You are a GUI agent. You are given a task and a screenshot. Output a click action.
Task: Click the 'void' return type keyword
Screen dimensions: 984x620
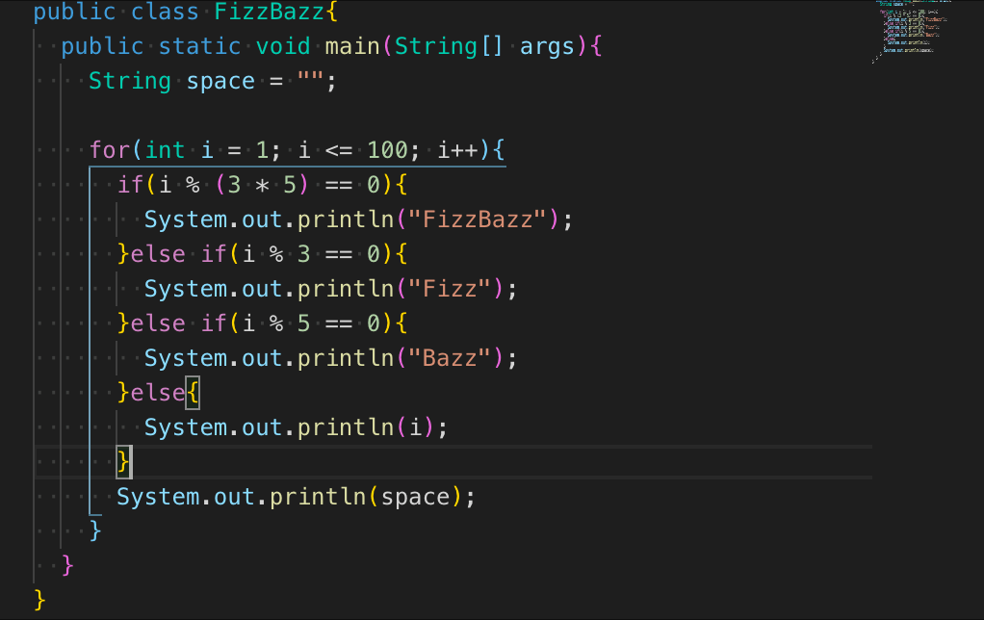(x=283, y=46)
